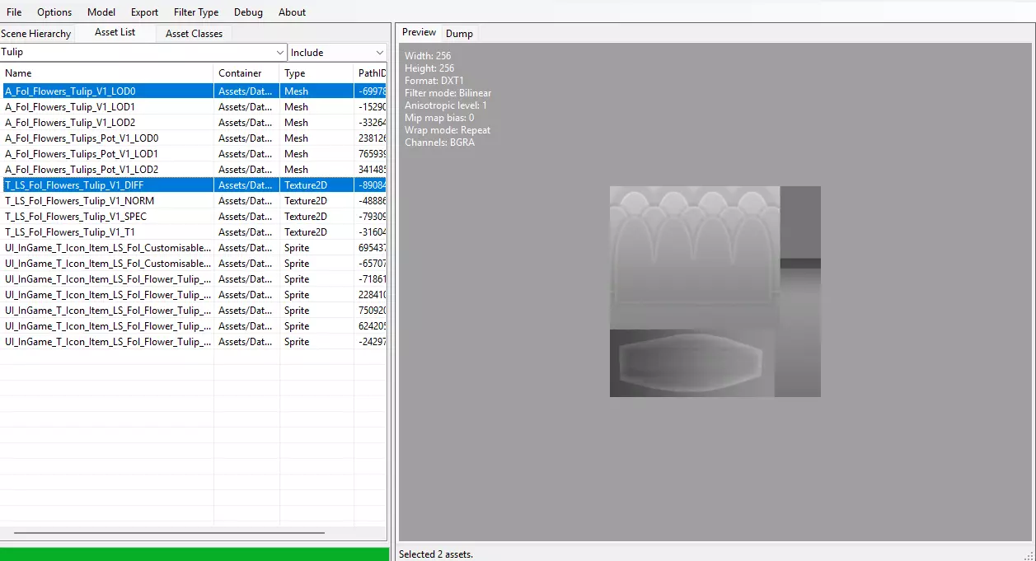Select the T_LS_Fol_Flowers_Tulip_V1_NORM texture row
Image resolution: width=1036 pixels, height=561 pixels.
80,201
